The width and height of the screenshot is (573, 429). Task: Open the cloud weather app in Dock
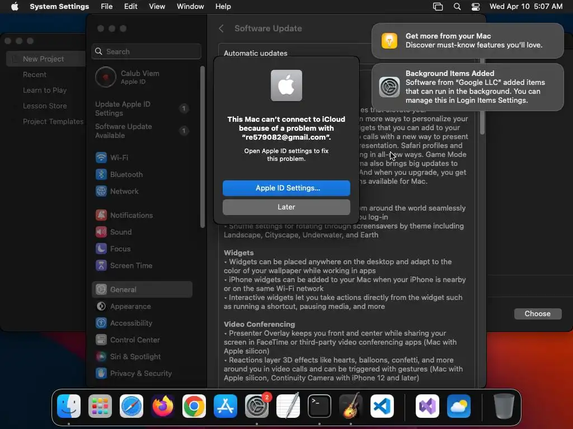coord(459,406)
